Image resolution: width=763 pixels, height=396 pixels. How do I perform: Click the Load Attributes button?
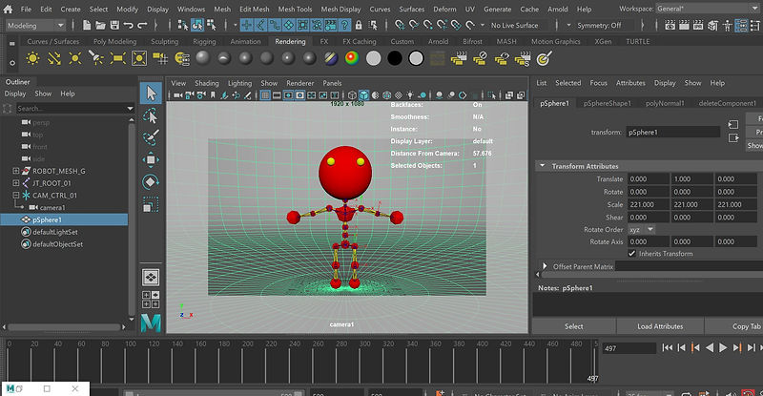point(660,326)
